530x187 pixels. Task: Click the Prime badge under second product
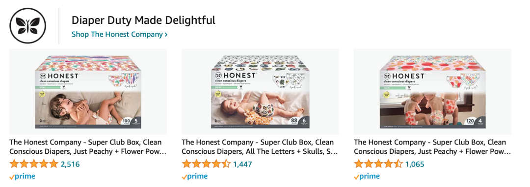tap(195, 177)
